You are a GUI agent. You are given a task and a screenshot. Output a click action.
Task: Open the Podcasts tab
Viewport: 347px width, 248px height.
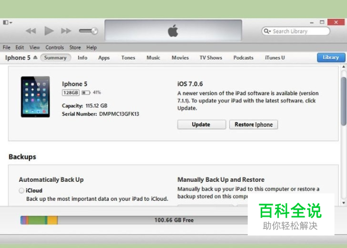point(243,58)
